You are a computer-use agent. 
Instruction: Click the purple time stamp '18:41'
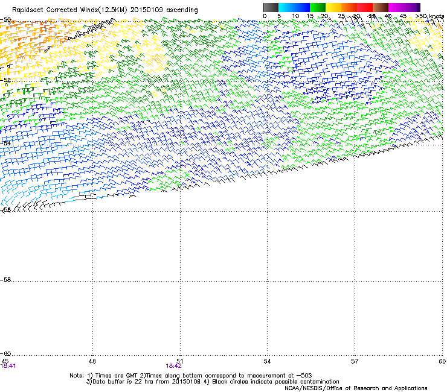(8, 366)
